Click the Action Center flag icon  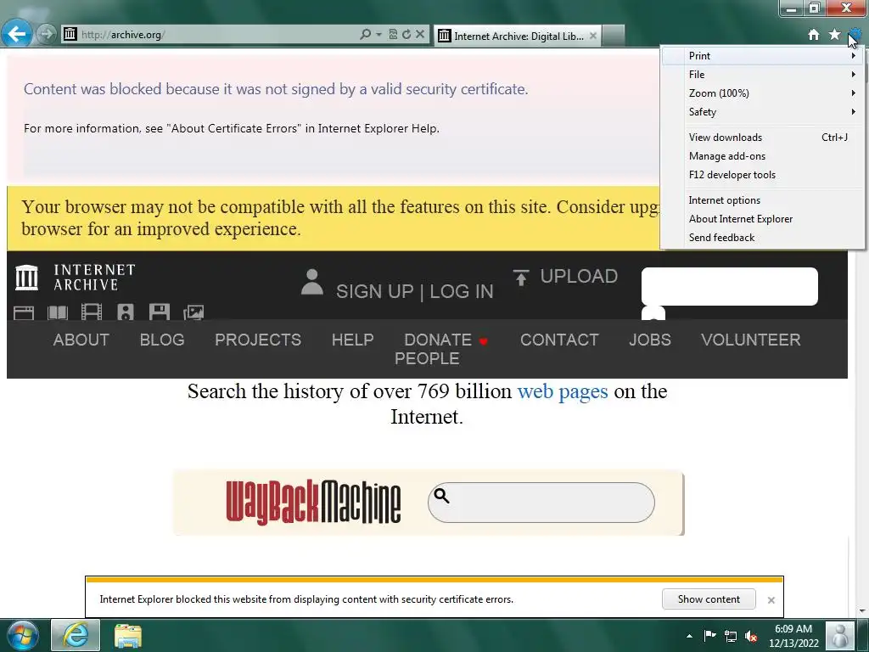click(709, 635)
